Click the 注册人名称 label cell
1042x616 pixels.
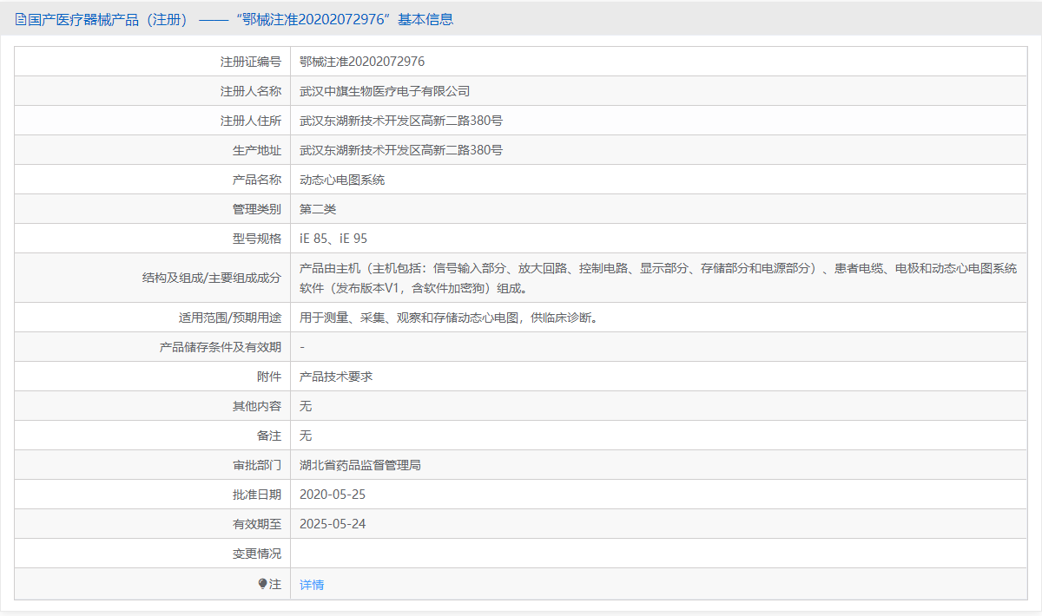152,91
